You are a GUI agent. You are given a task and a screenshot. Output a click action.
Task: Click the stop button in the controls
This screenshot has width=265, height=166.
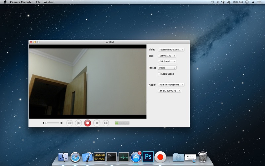97,123
